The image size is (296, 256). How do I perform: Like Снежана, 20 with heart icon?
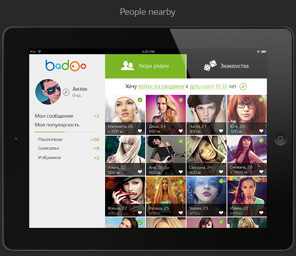click(261, 172)
